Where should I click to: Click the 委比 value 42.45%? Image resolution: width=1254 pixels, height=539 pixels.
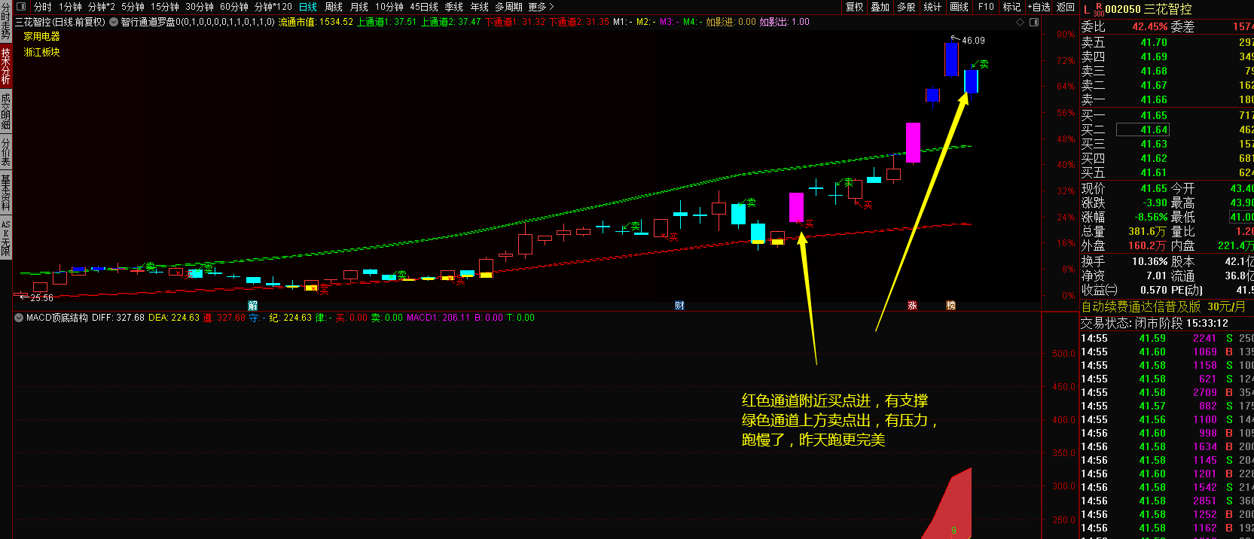(1149, 26)
